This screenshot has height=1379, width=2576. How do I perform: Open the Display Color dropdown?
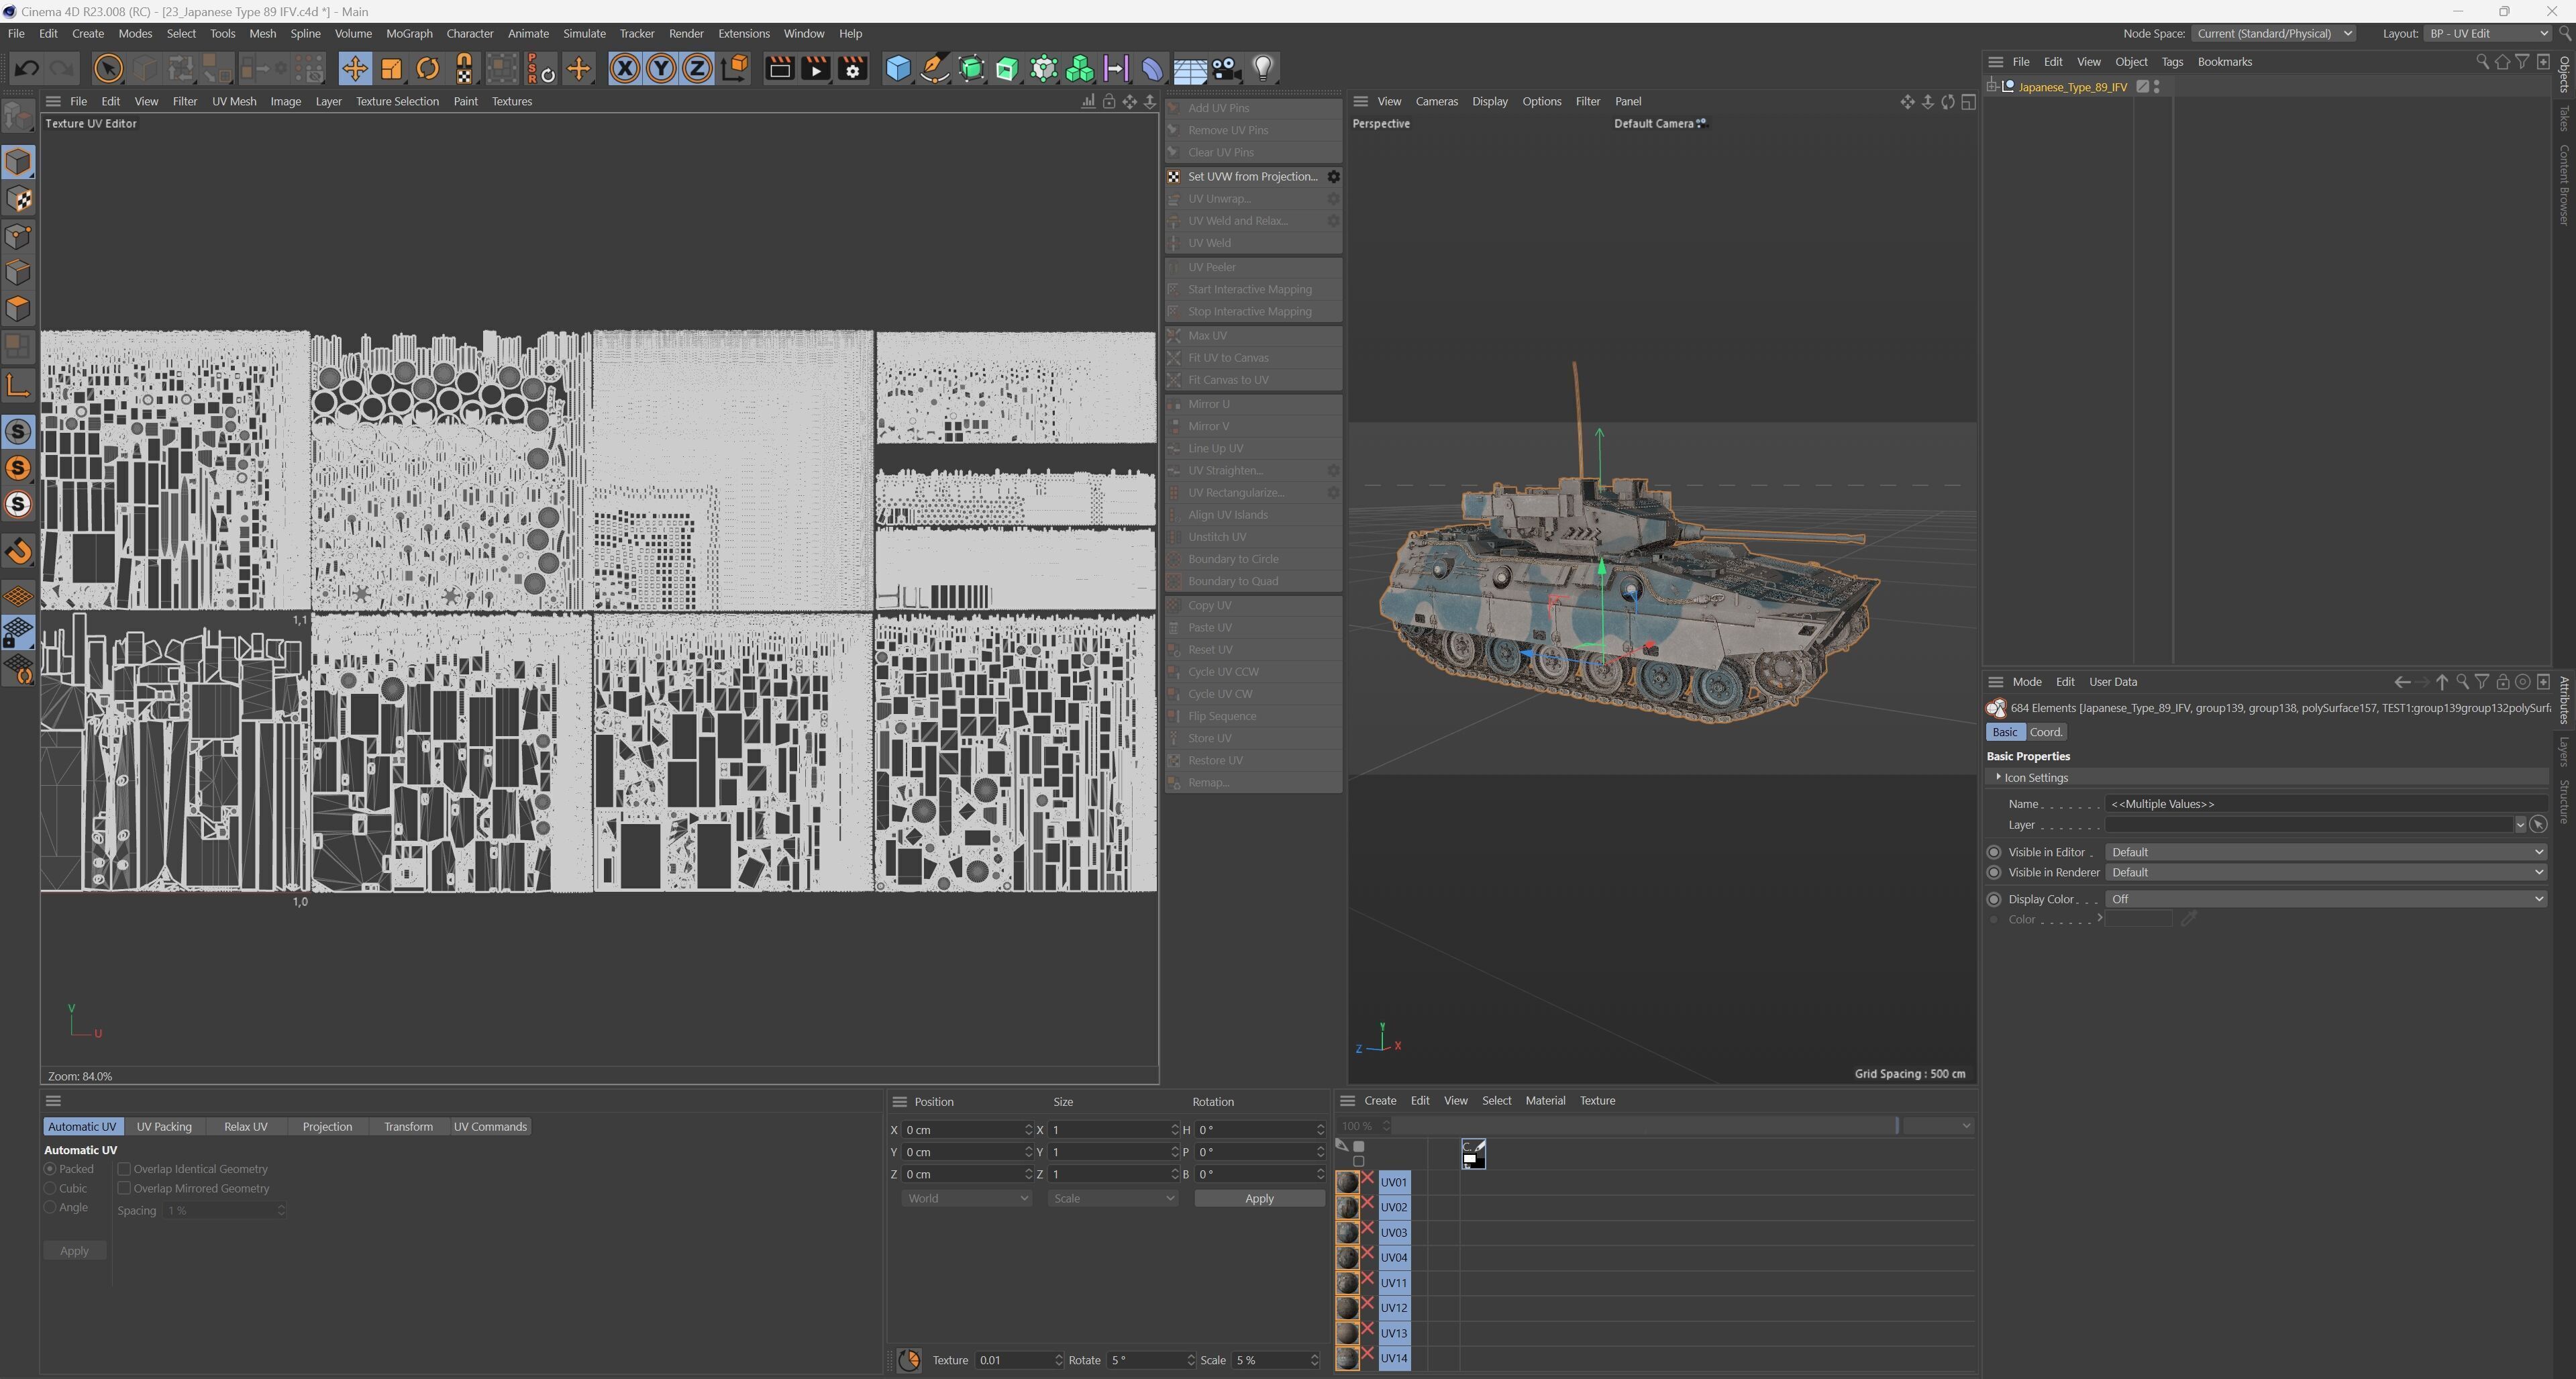[2326, 899]
